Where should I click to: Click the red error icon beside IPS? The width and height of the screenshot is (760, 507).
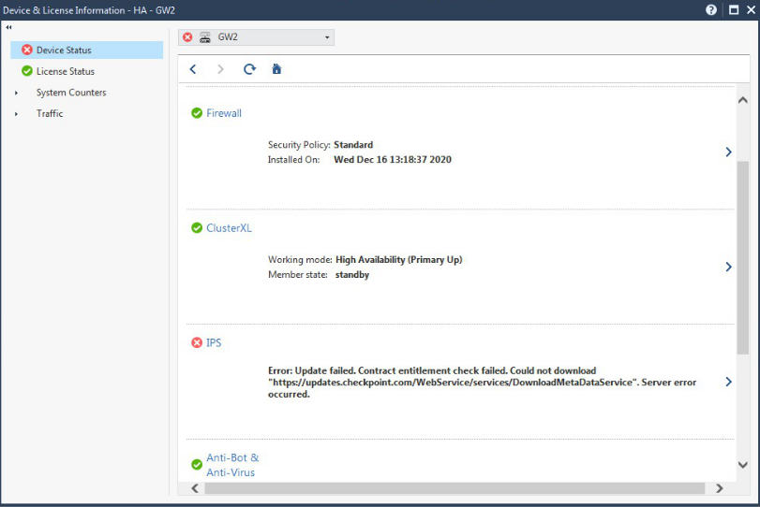197,342
